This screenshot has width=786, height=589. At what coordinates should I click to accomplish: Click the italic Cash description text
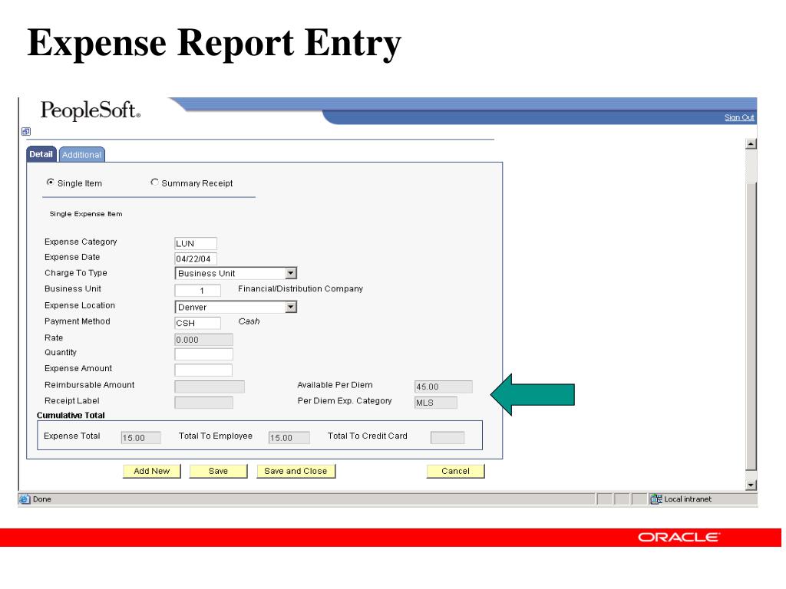(249, 321)
